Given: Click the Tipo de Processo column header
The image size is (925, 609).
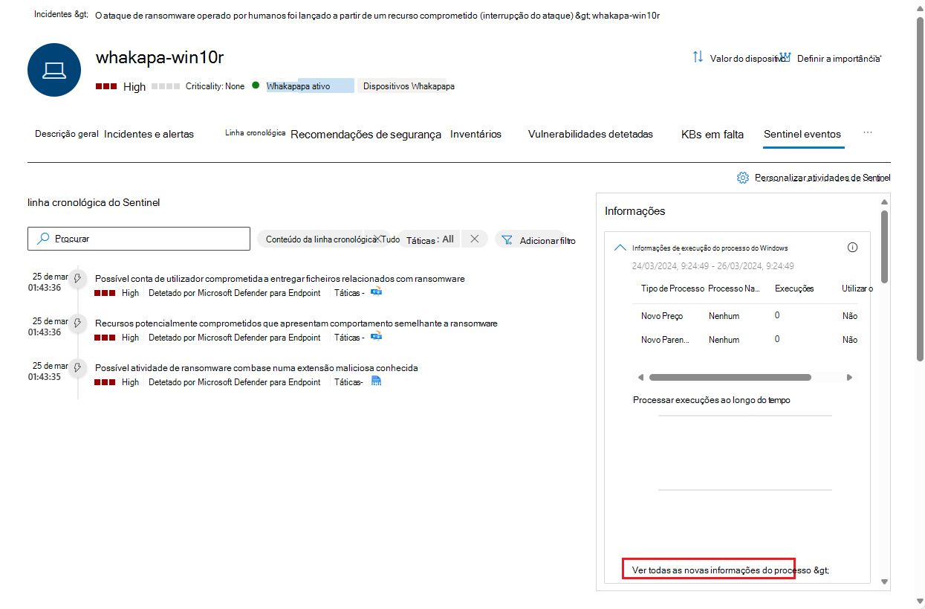Looking at the screenshot, I should tap(672, 289).
